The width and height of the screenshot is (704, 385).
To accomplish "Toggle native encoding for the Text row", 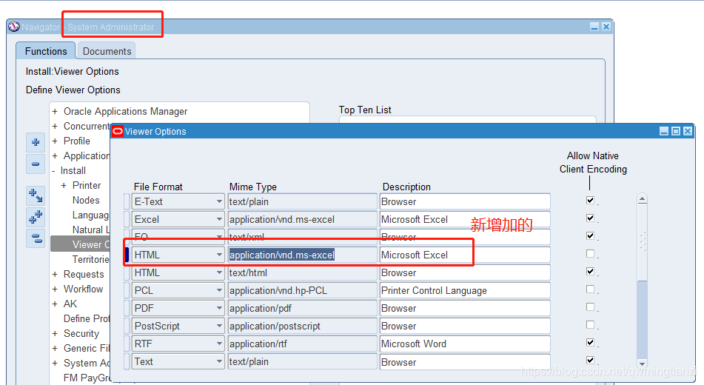I will pyautogui.click(x=591, y=361).
